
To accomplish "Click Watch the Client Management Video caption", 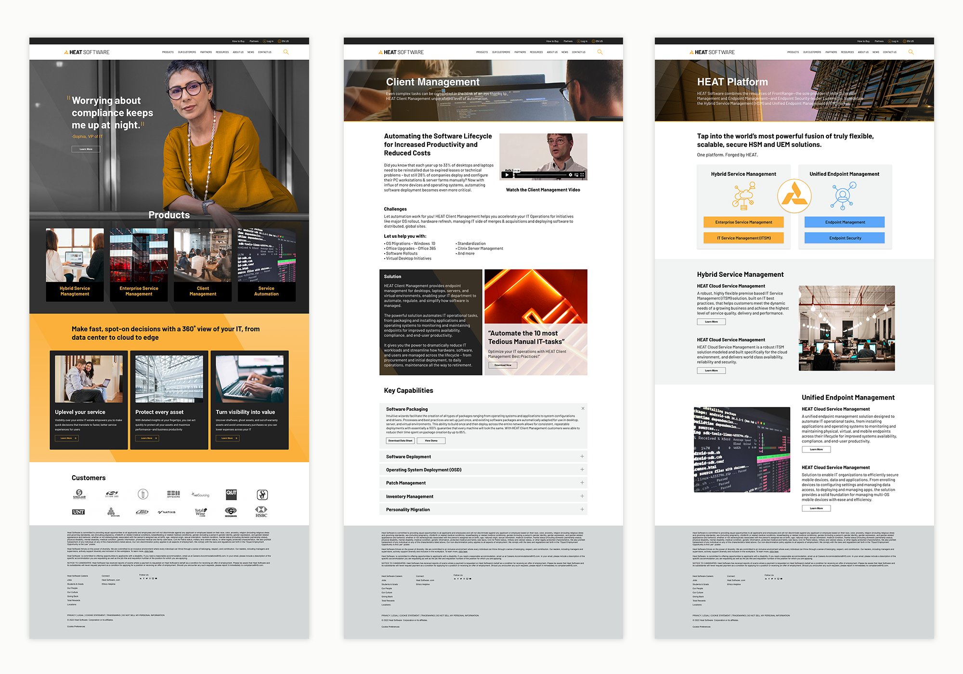I will coord(543,190).
